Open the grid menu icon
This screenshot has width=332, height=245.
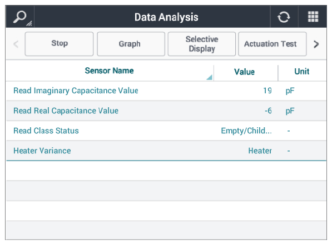point(313,17)
